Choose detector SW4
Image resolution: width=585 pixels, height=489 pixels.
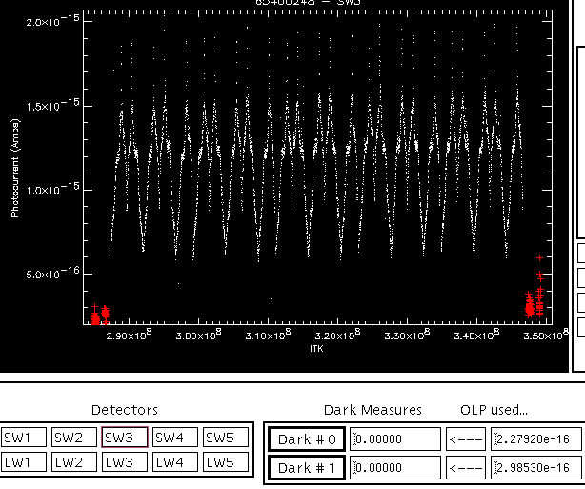click(175, 438)
